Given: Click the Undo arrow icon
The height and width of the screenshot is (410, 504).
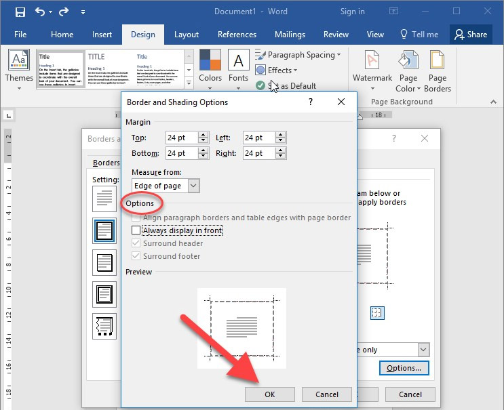Looking at the screenshot, I should coord(40,12).
